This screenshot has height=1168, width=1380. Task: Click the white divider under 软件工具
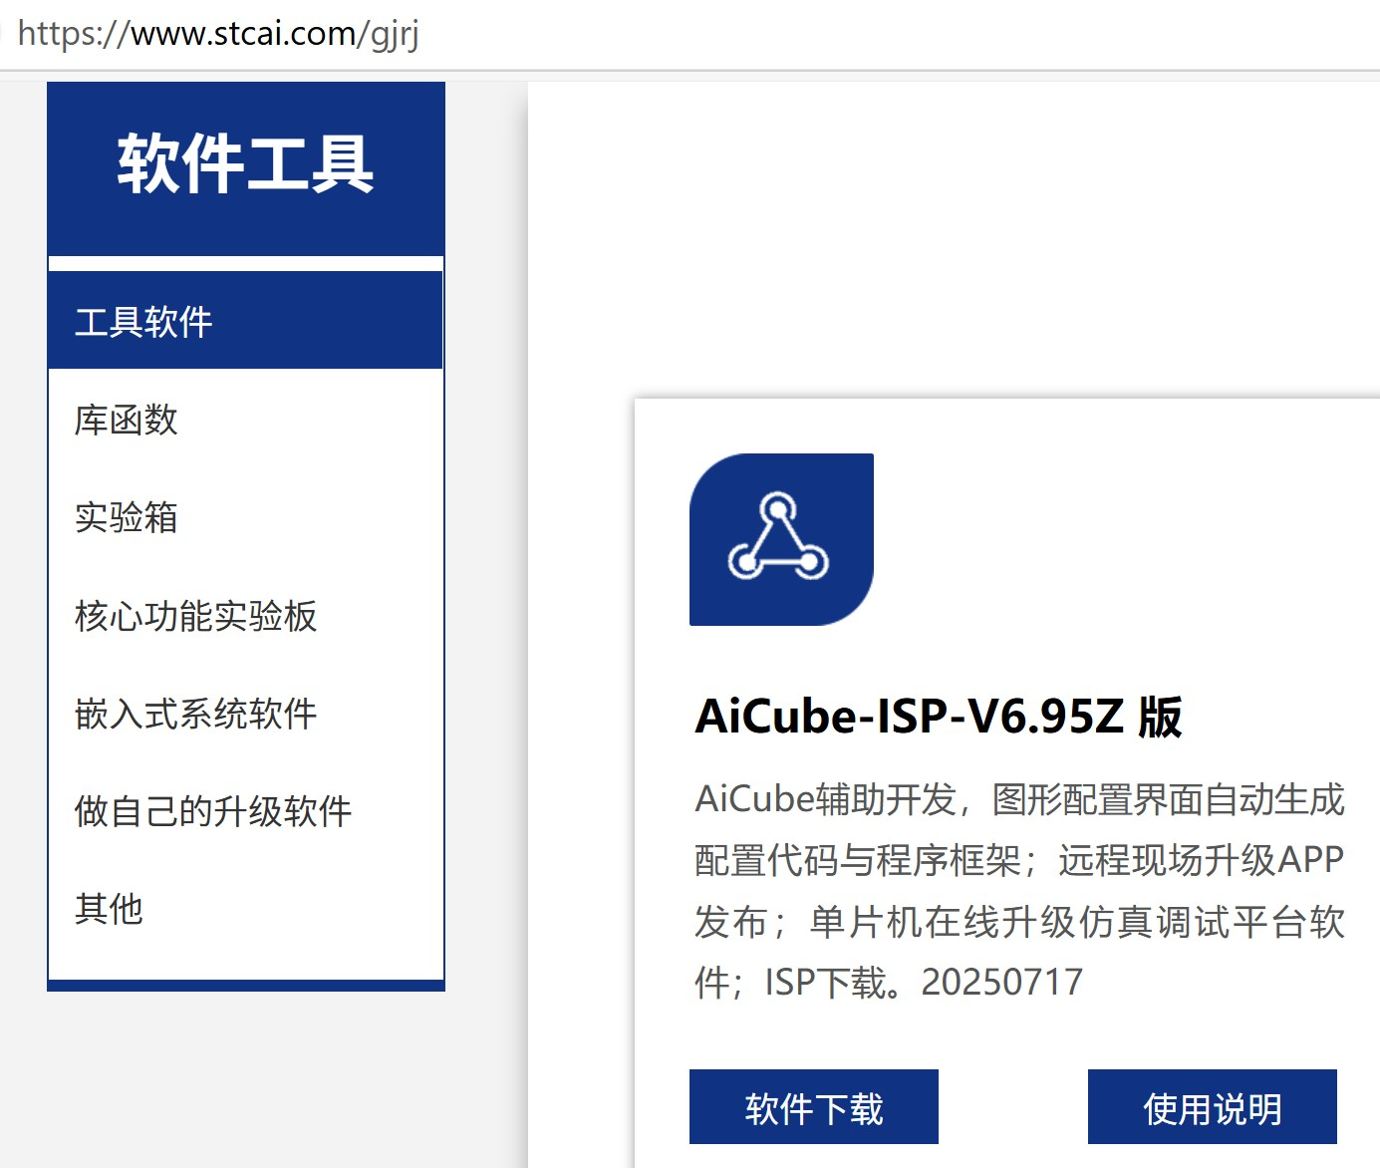click(244, 261)
